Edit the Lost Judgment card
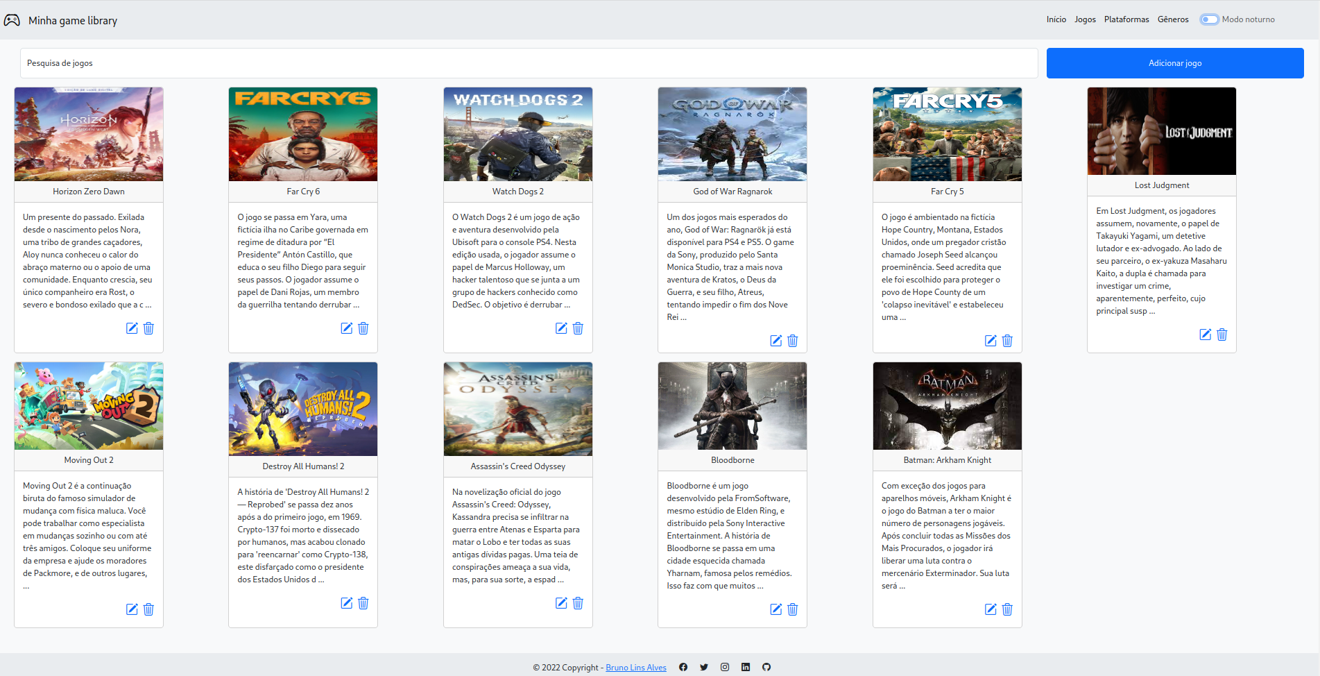Screen dimensions: 1320x676 (1206, 335)
